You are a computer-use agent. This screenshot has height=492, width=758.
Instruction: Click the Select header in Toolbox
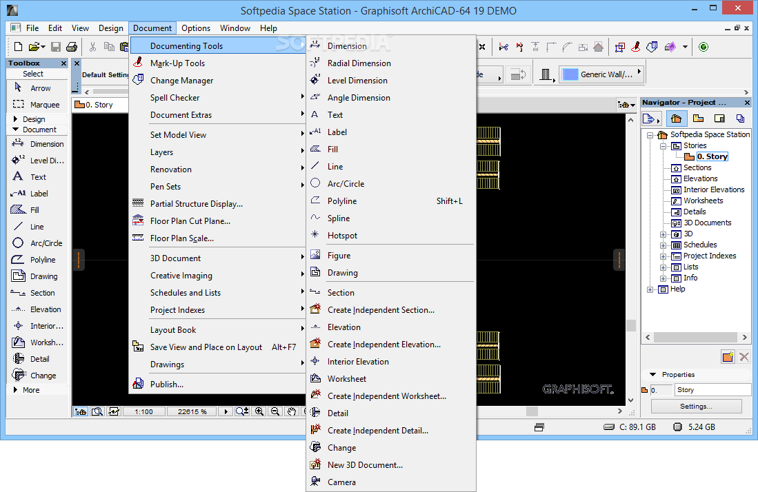click(x=33, y=74)
